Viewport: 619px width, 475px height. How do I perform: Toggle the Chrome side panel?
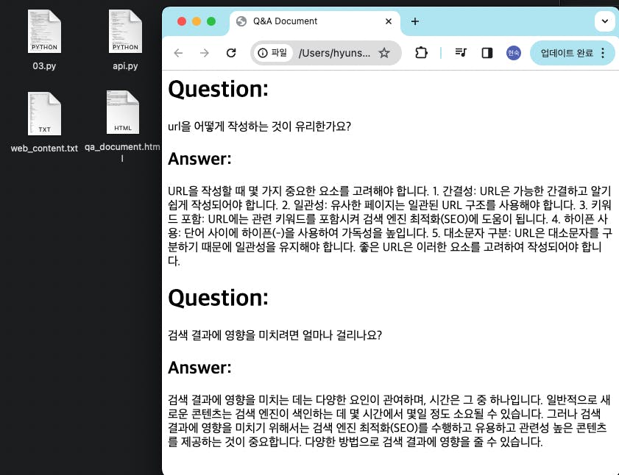[x=487, y=53]
